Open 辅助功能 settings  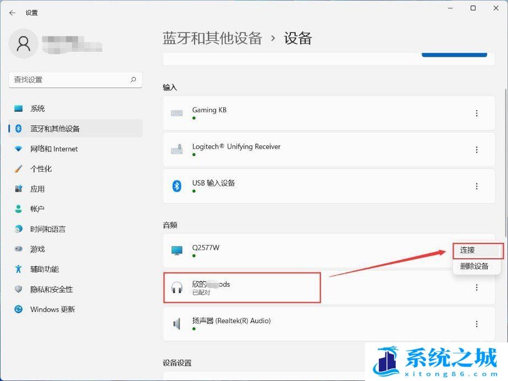(45, 269)
